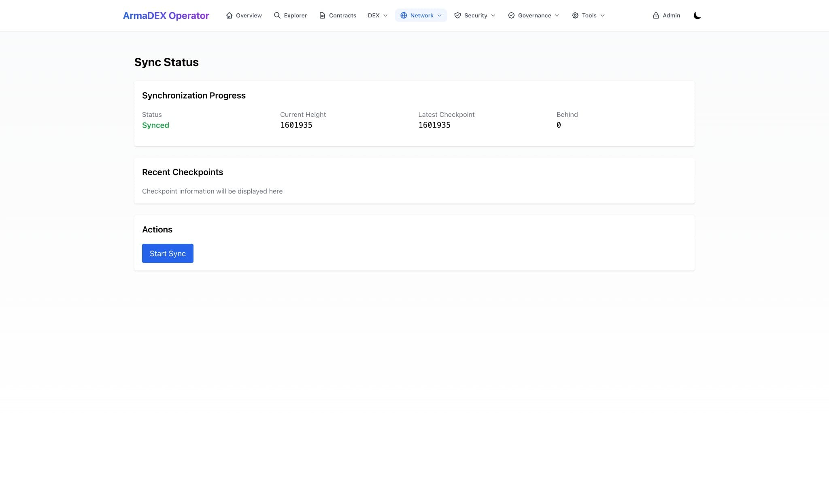
Task: Toggle dark mode with the moon icon
Action: (x=697, y=15)
